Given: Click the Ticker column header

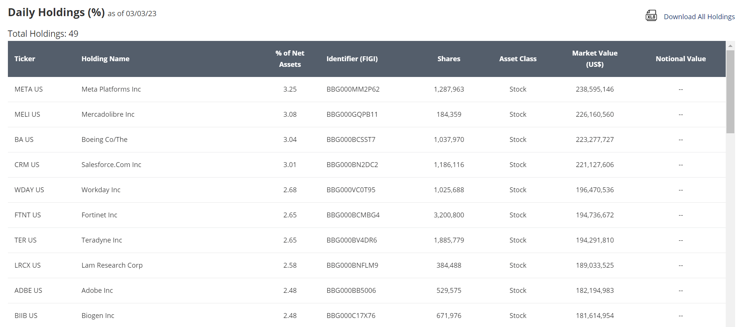Looking at the screenshot, I should 25,59.
